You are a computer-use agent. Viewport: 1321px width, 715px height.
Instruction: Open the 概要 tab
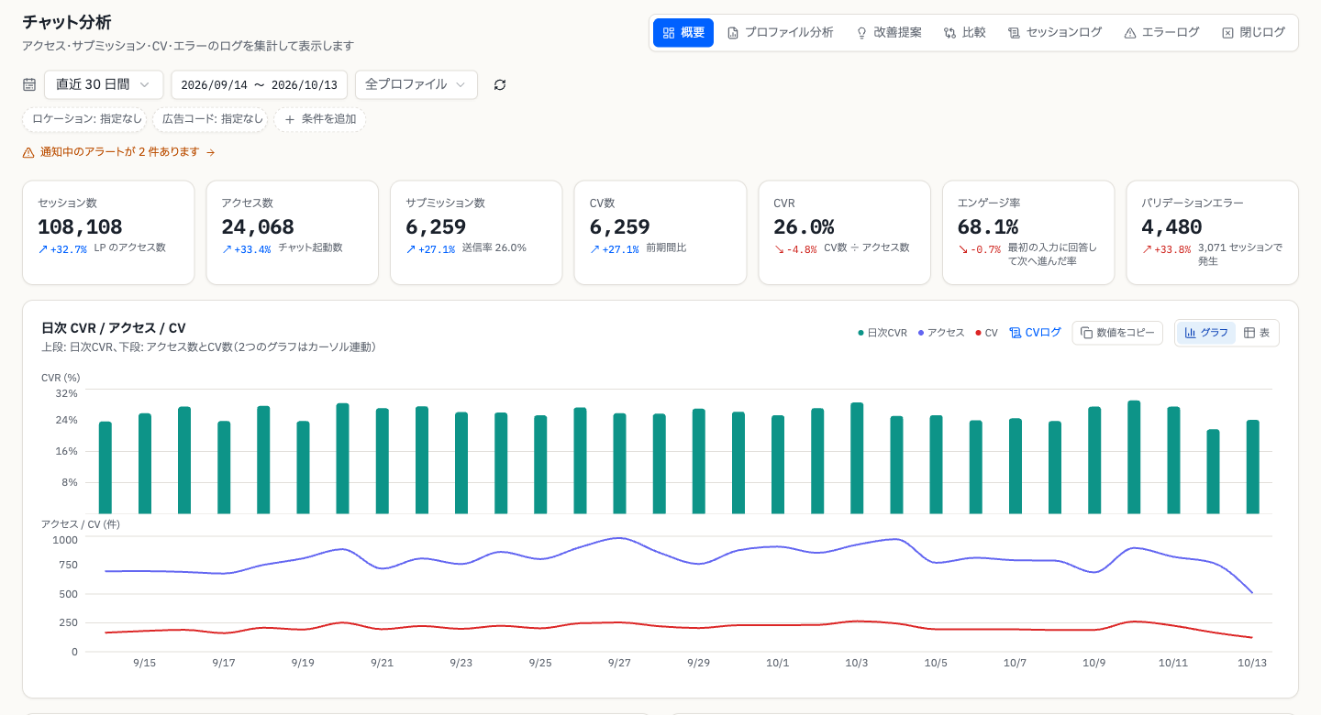point(683,33)
